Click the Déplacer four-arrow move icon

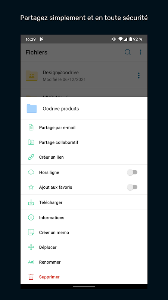click(x=31, y=247)
